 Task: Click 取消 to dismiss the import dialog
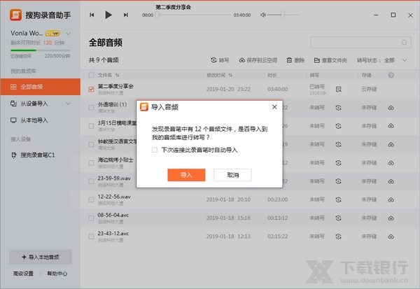tap(232, 175)
